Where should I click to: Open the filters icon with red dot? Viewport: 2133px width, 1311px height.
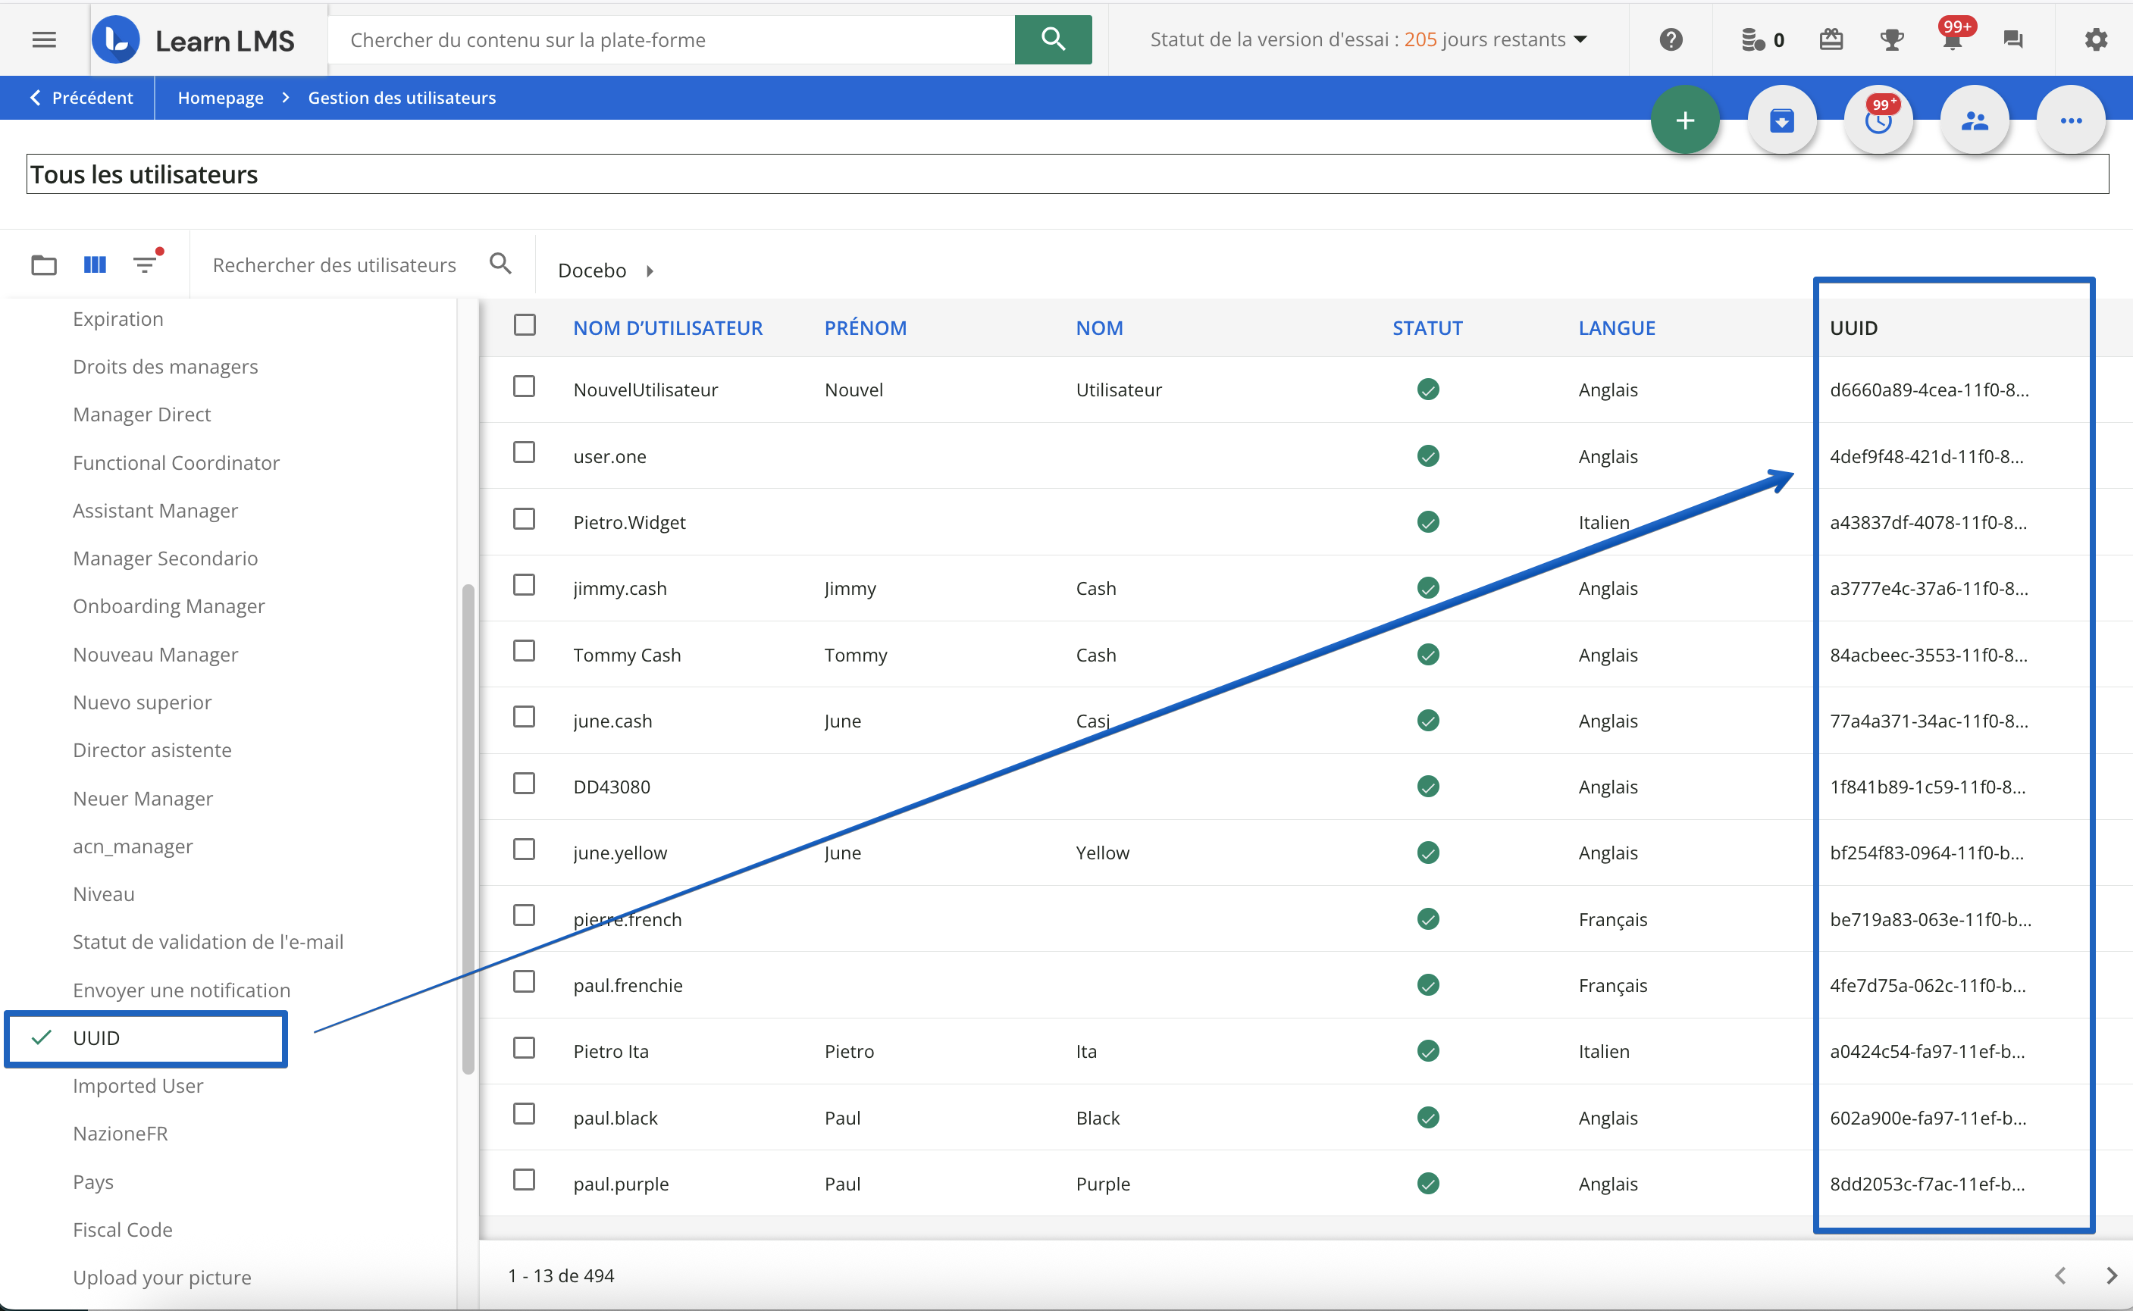point(146,264)
